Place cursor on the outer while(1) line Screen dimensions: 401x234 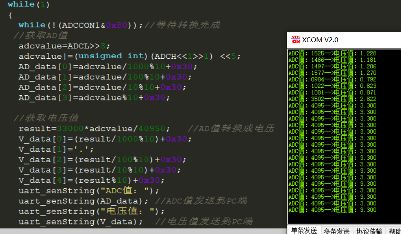coord(28,4)
